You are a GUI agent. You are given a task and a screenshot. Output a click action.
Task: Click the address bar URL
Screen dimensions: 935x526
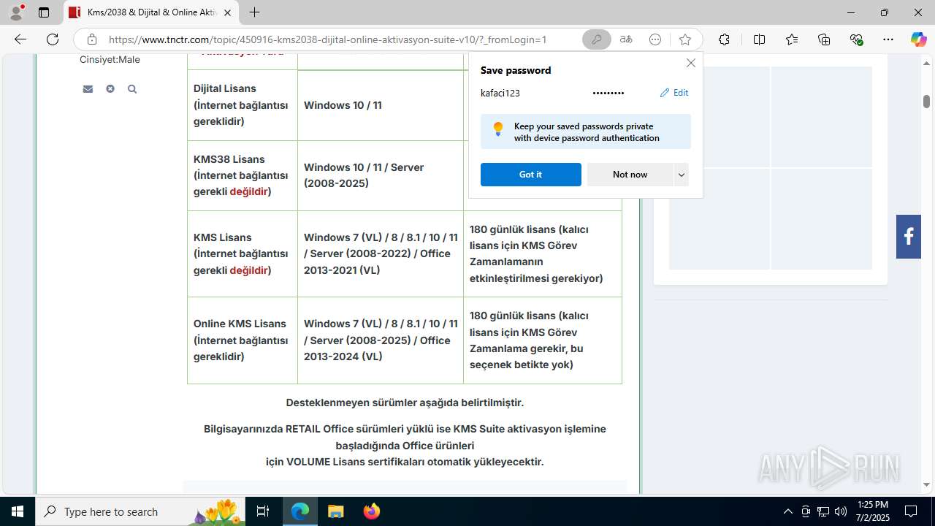328,39
